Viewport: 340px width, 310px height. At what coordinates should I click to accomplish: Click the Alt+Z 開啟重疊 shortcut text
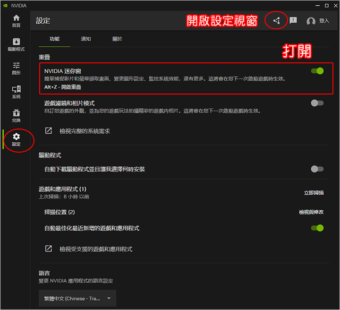63,87
